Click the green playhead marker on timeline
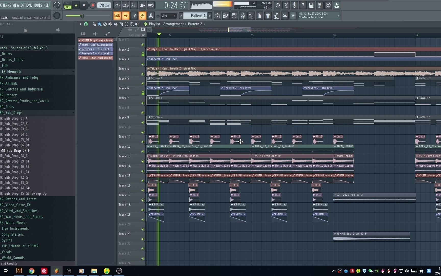The width and height of the screenshot is (441, 276). (159, 34)
